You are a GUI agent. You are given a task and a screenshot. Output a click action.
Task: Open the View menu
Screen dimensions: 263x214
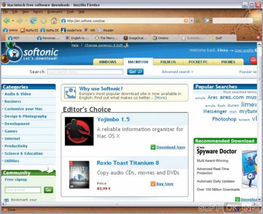point(25,12)
